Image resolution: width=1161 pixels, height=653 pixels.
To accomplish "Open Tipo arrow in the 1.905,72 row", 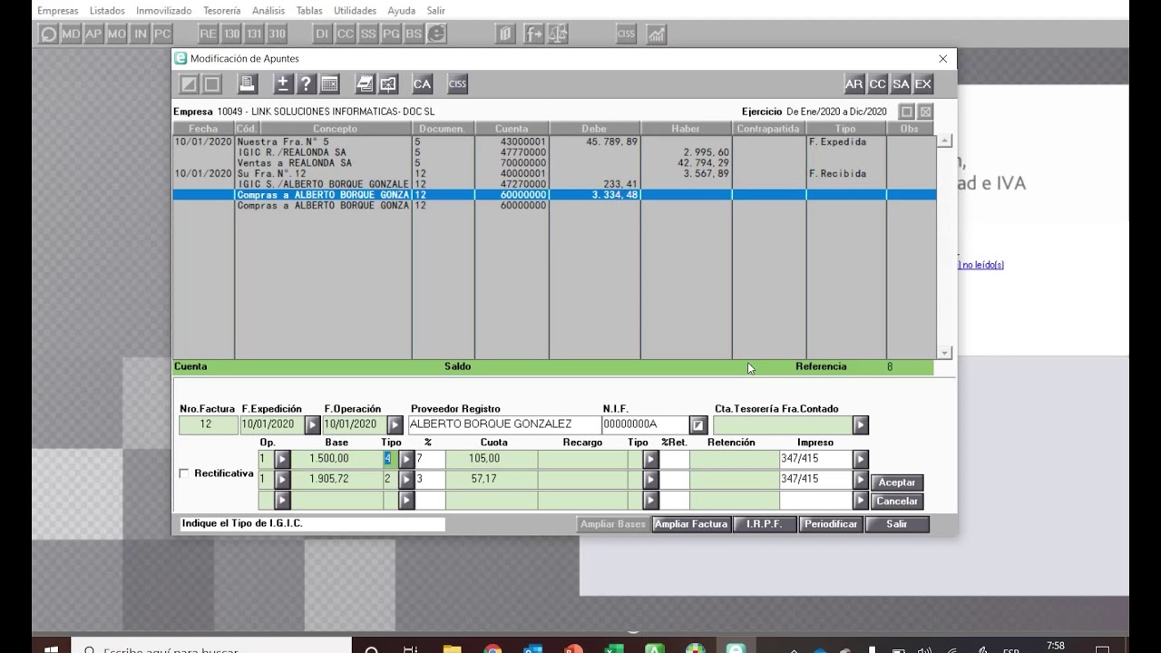I will [407, 479].
